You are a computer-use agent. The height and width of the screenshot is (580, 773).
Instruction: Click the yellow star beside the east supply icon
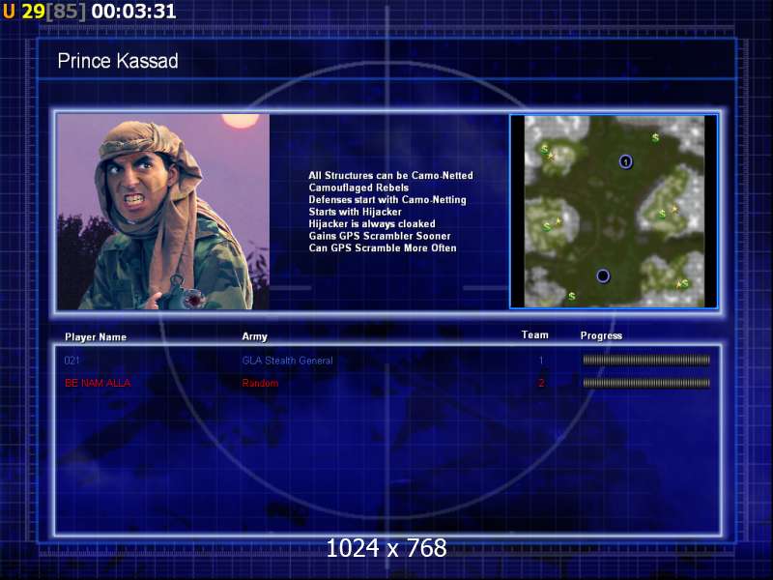pyautogui.click(x=674, y=209)
